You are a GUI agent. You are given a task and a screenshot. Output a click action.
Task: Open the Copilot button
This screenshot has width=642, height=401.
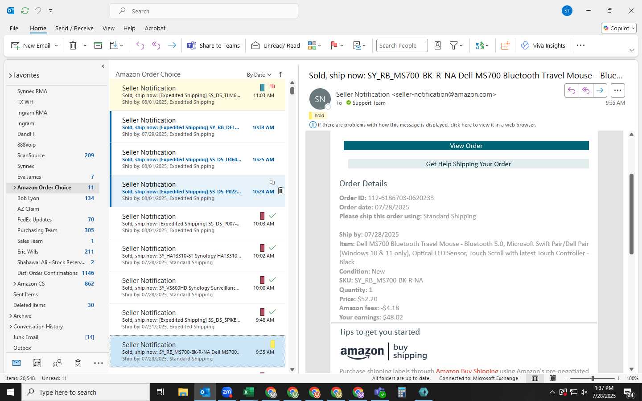(x=619, y=28)
